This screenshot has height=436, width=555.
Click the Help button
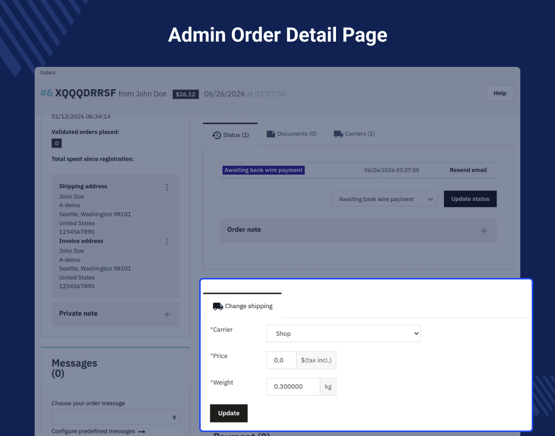(x=500, y=93)
